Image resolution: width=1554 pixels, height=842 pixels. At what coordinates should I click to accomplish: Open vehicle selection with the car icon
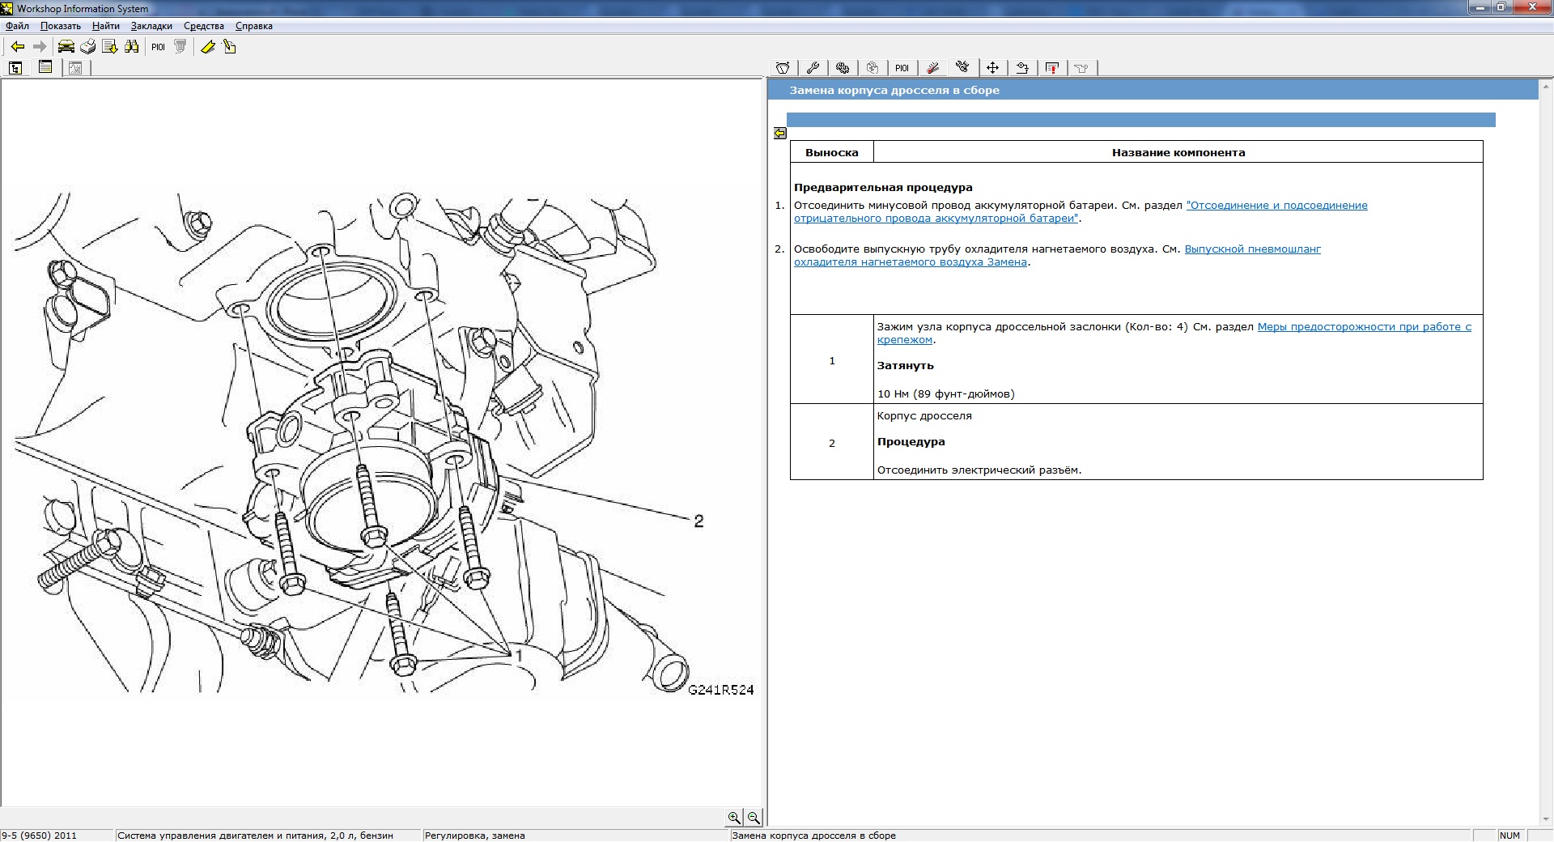(x=66, y=47)
